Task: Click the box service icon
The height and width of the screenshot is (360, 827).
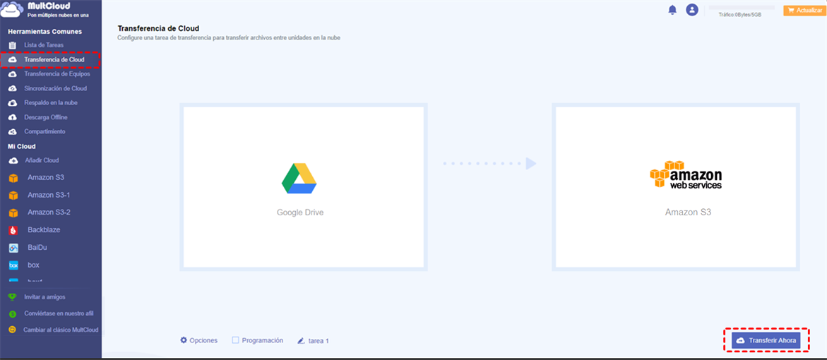Action: coord(13,265)
